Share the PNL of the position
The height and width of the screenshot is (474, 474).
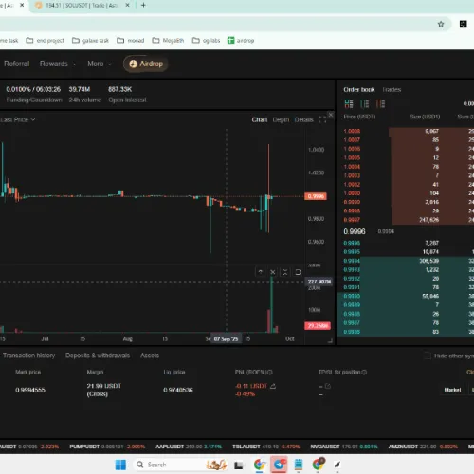pyautogui.click(x=273, y=386)
